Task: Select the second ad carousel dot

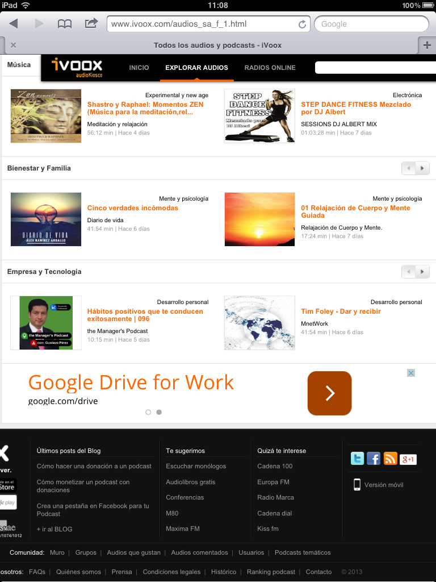Action: [x=159, y=412]
